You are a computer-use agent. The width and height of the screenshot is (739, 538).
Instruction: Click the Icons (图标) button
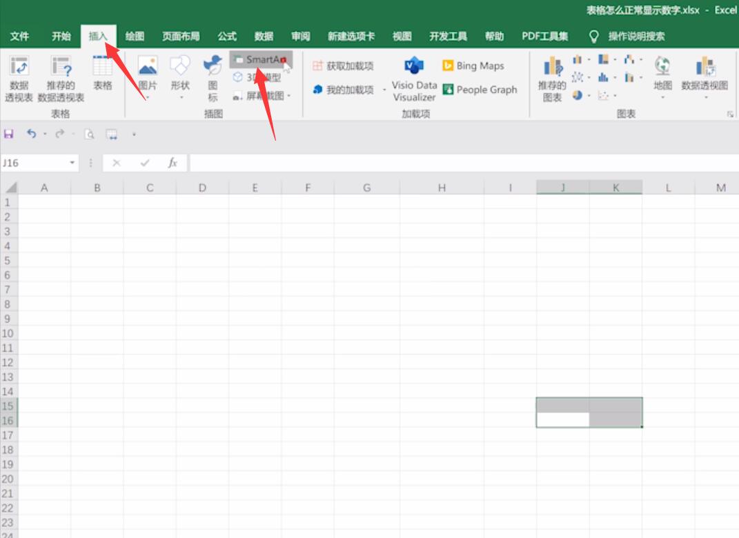213,78
